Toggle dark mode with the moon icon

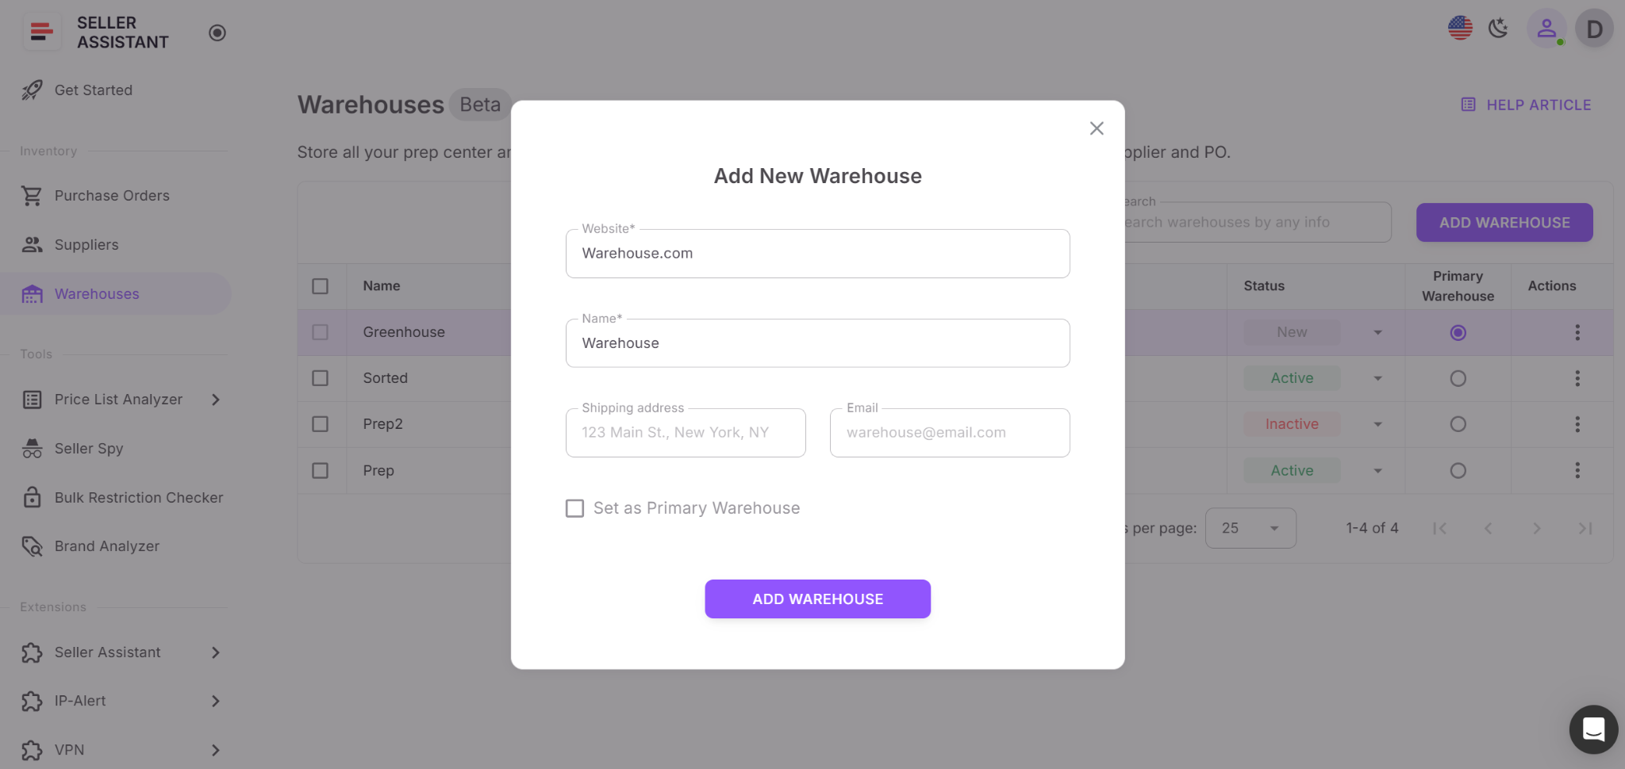(x=1499, y=28)
